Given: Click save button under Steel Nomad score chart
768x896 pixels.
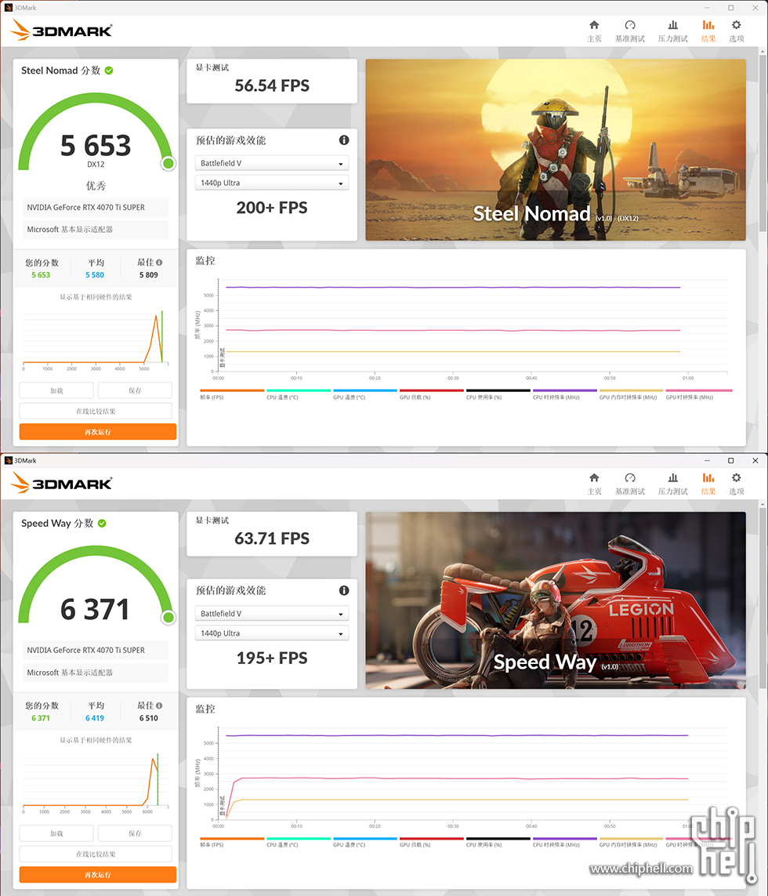Looking at the screenshot, I should click(135, 390).
